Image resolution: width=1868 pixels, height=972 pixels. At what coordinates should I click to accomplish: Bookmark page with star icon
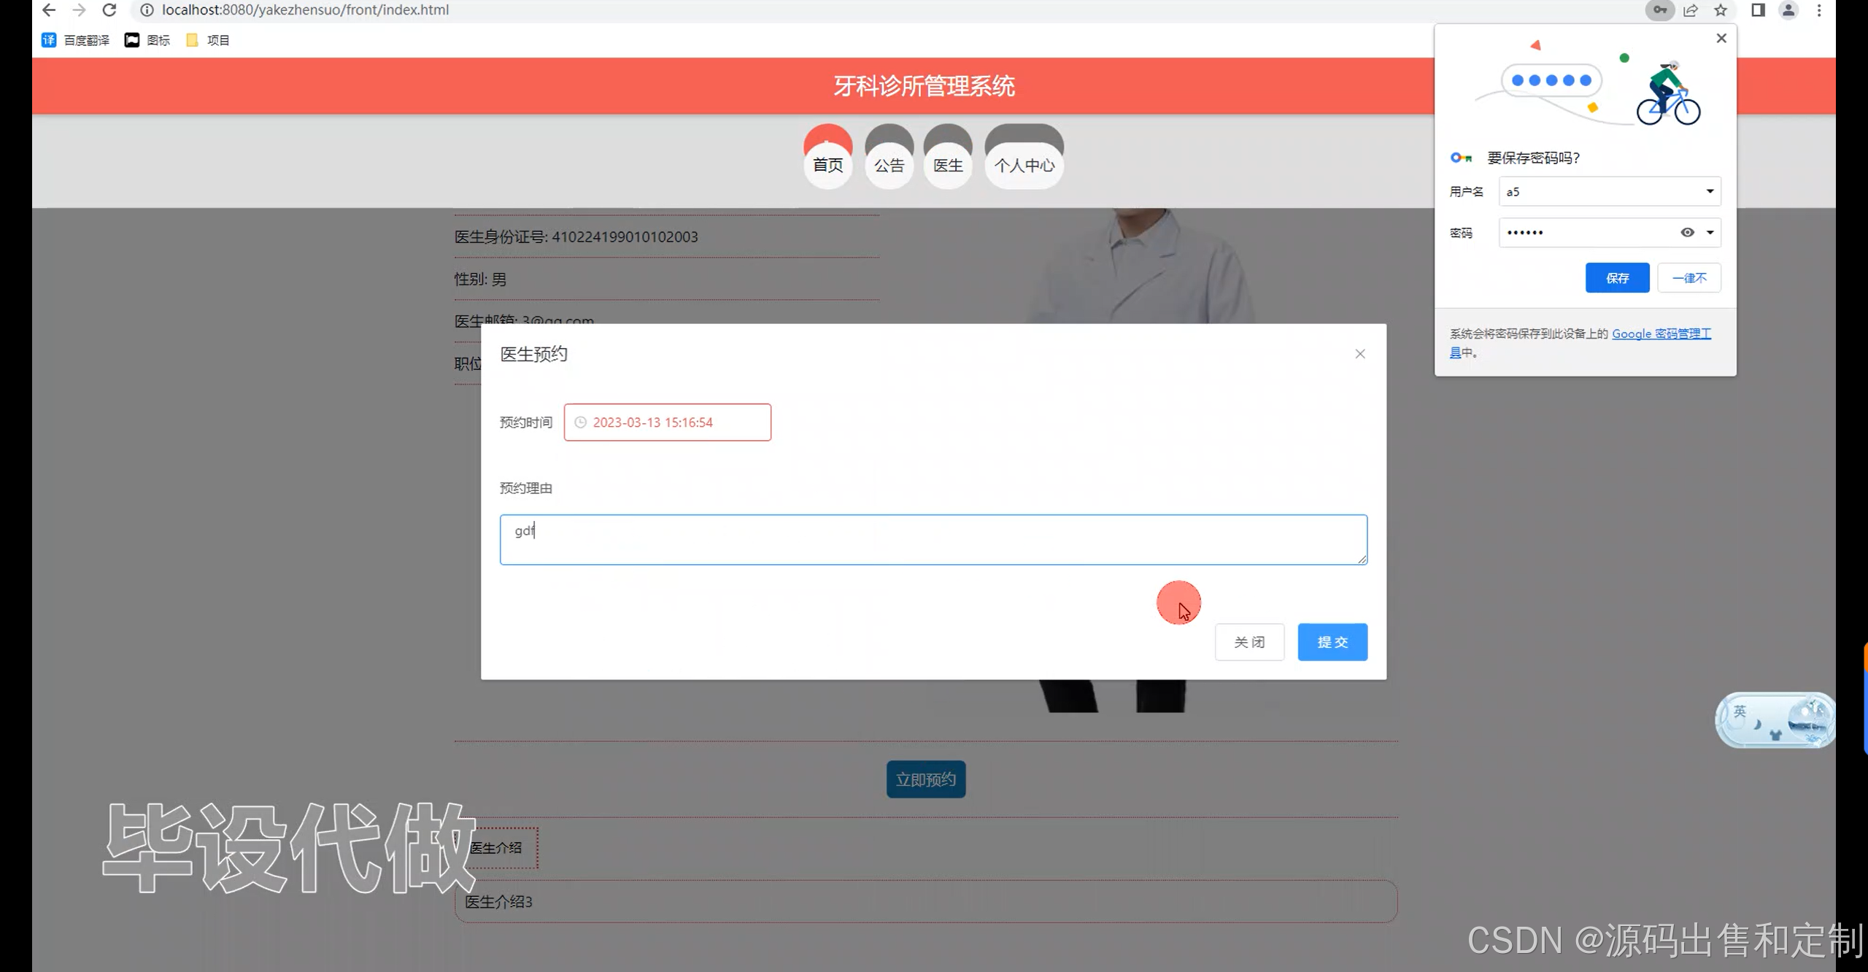(x=1721, y=10)
